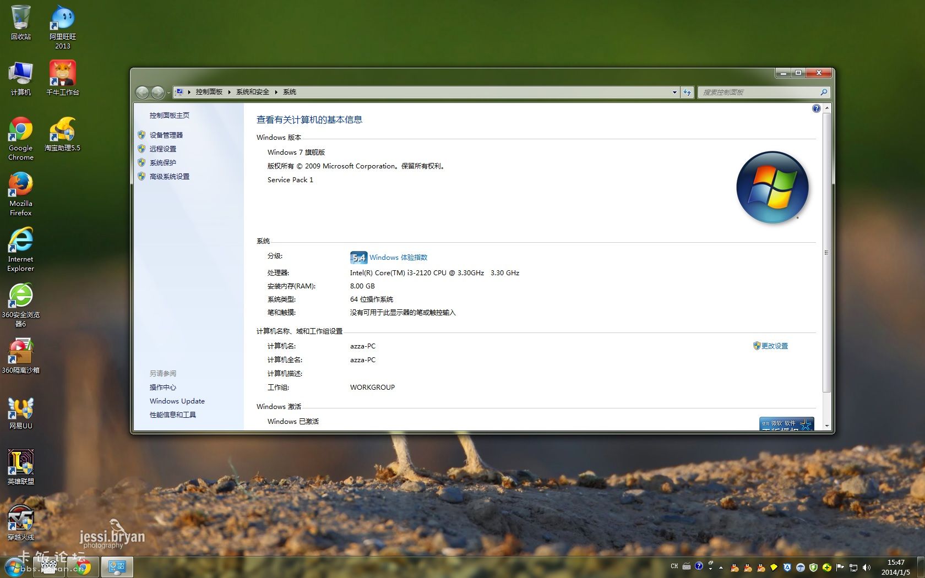
Task: Open the language bar help icon in the taskbar
Action: [699, 566]
